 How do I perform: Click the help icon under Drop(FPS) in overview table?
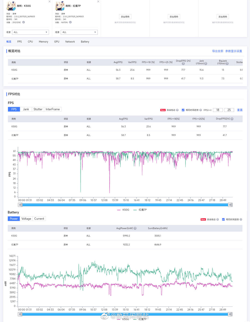point(183,64)
